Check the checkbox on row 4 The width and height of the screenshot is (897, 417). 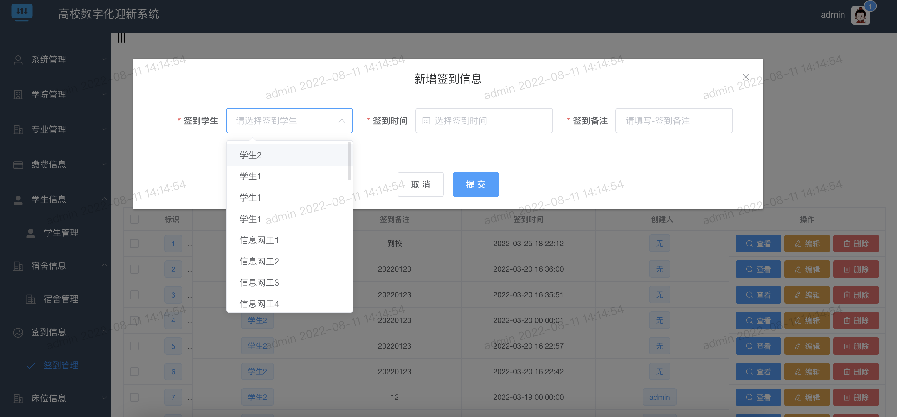point(134,320)
